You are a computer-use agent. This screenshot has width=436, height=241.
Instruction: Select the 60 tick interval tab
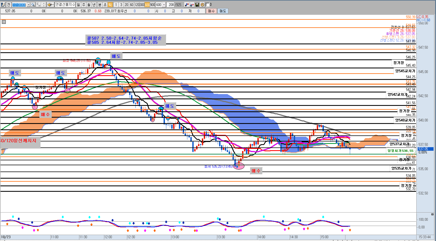click(132, 5)
